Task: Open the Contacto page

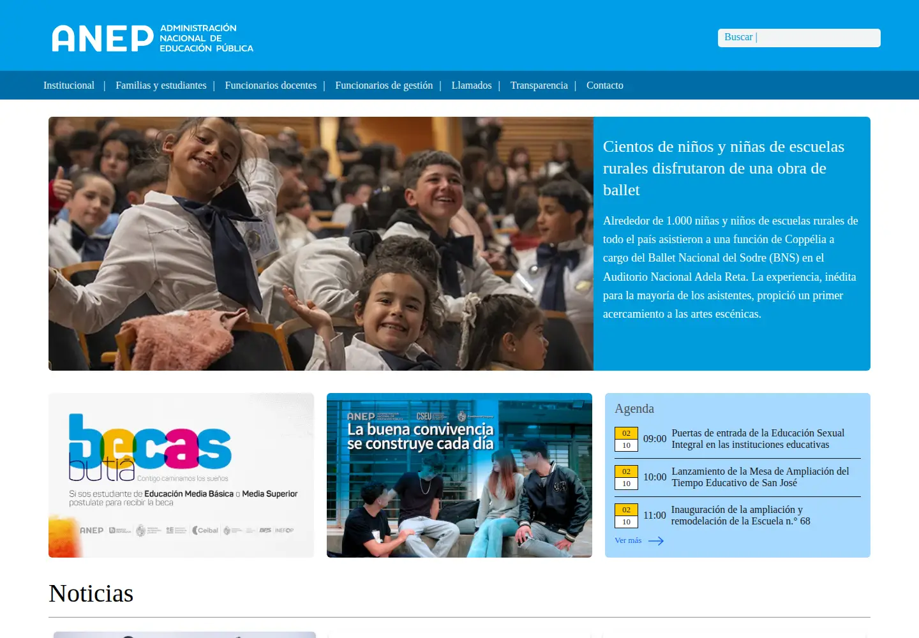Action: (x=605, y=85)
